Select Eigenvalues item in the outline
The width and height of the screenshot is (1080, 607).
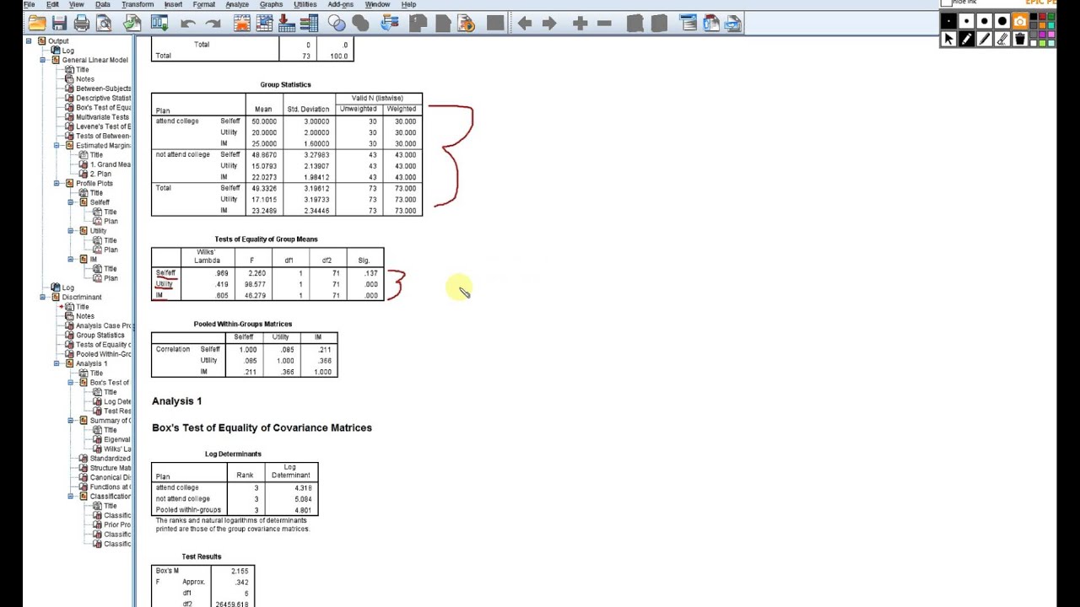click(116, 439)
